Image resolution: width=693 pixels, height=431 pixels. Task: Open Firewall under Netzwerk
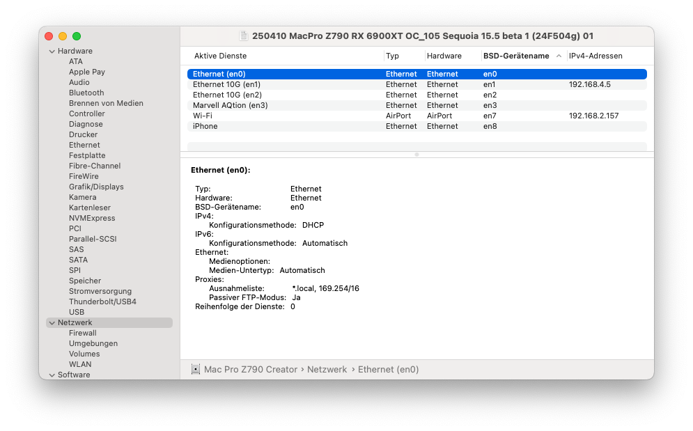click(83, 333)
